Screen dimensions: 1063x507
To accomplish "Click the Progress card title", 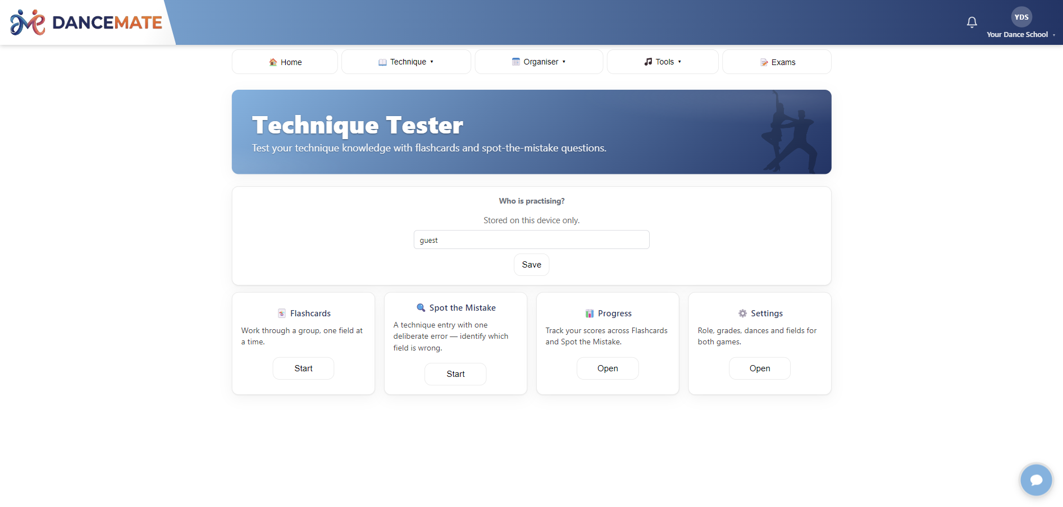I will [615, 314].
